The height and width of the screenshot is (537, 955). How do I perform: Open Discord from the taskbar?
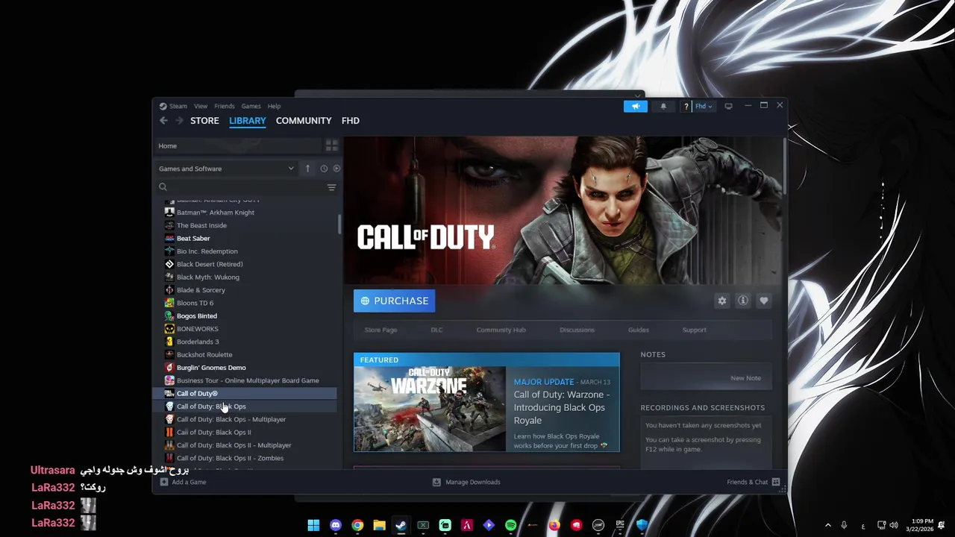point(336,525)
